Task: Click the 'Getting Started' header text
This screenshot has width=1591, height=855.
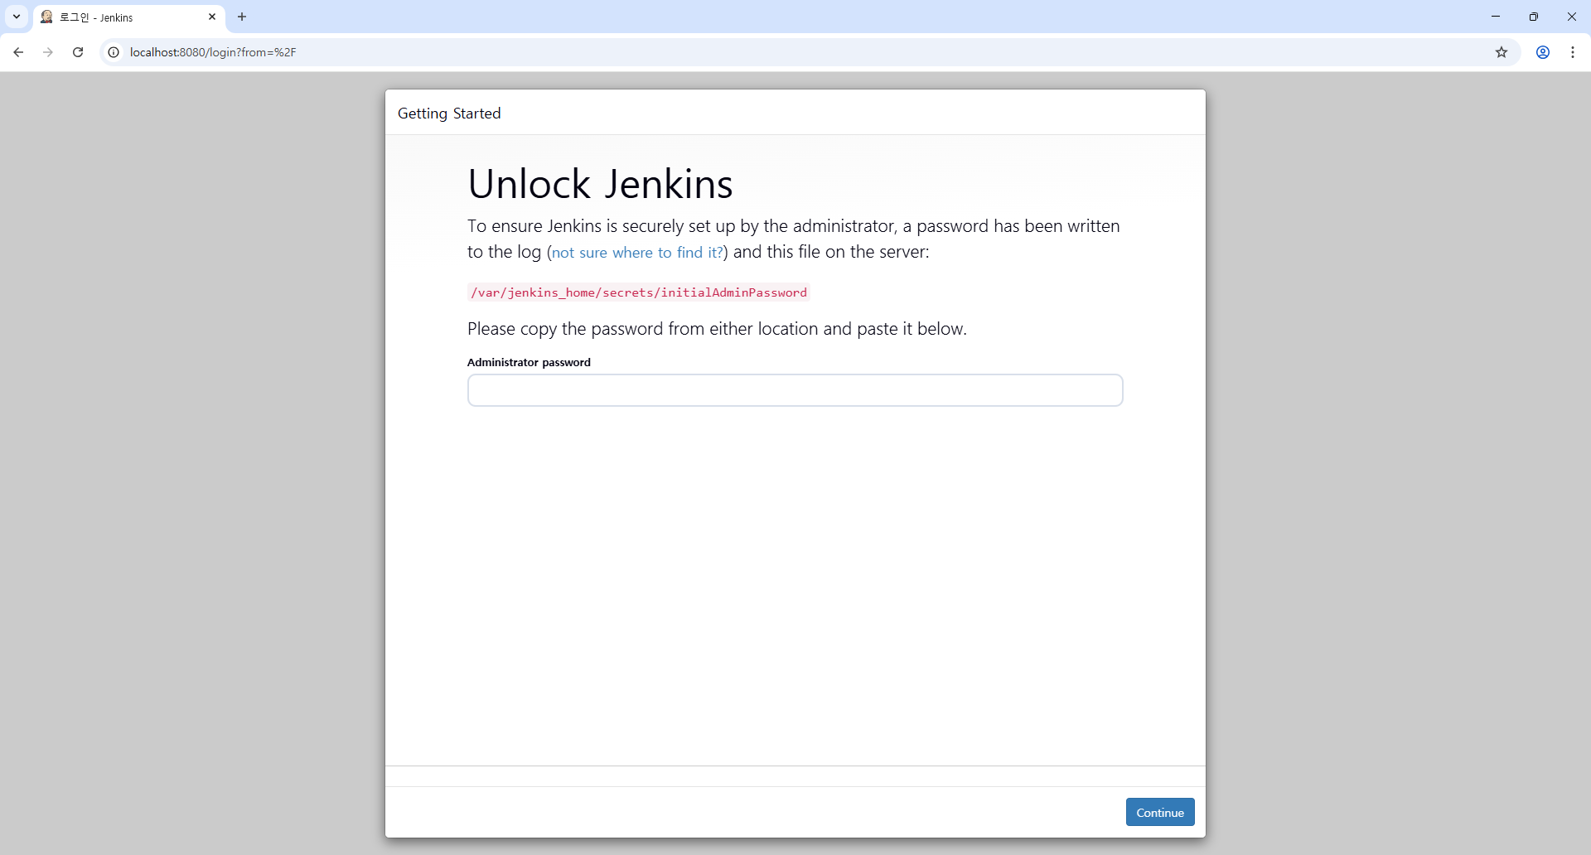Action: click(x=449, y=114)
